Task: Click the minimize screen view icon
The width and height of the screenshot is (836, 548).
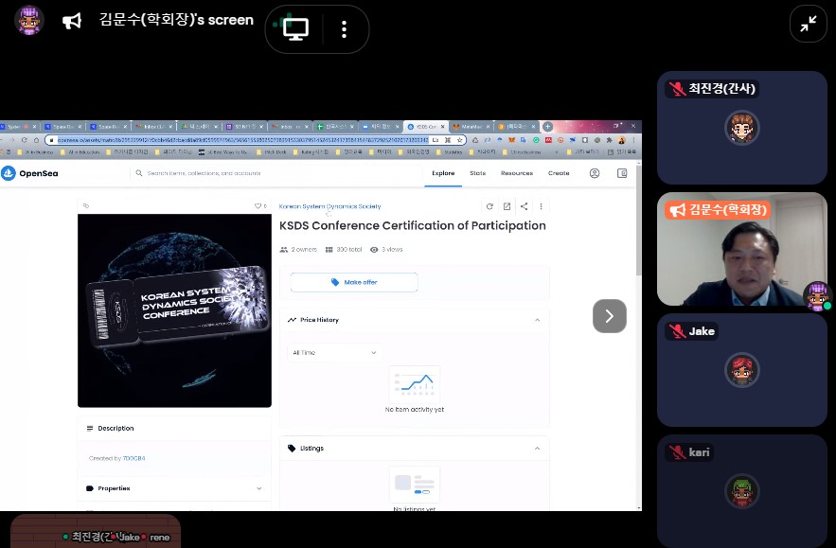Action: tap(808, 25)
